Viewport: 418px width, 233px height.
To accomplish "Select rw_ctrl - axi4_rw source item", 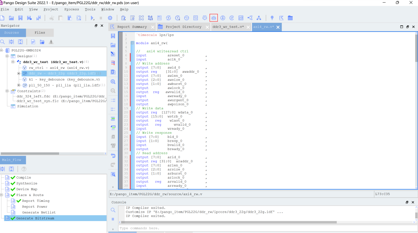I will 59,68.
